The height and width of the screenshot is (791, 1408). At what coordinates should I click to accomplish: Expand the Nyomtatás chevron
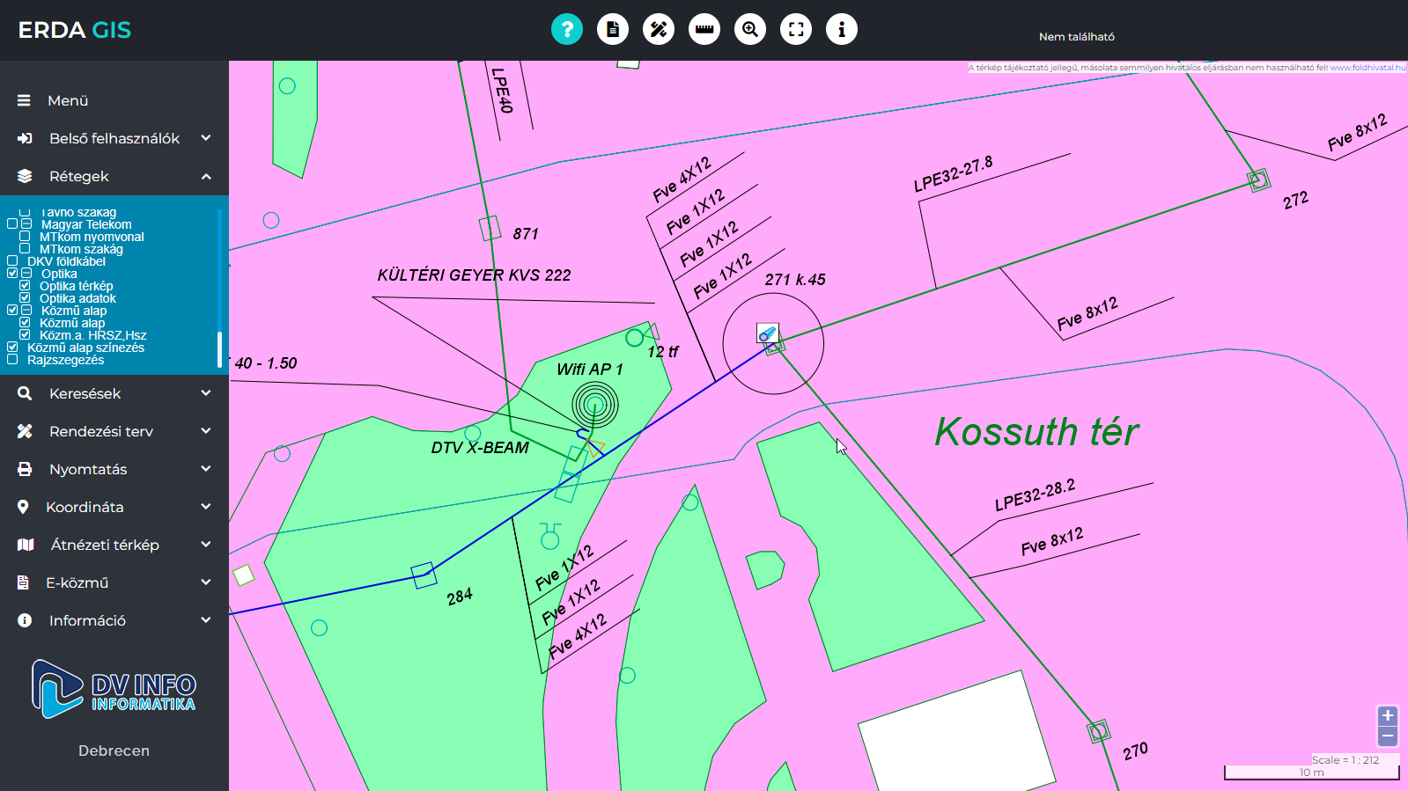coord(206,469)
